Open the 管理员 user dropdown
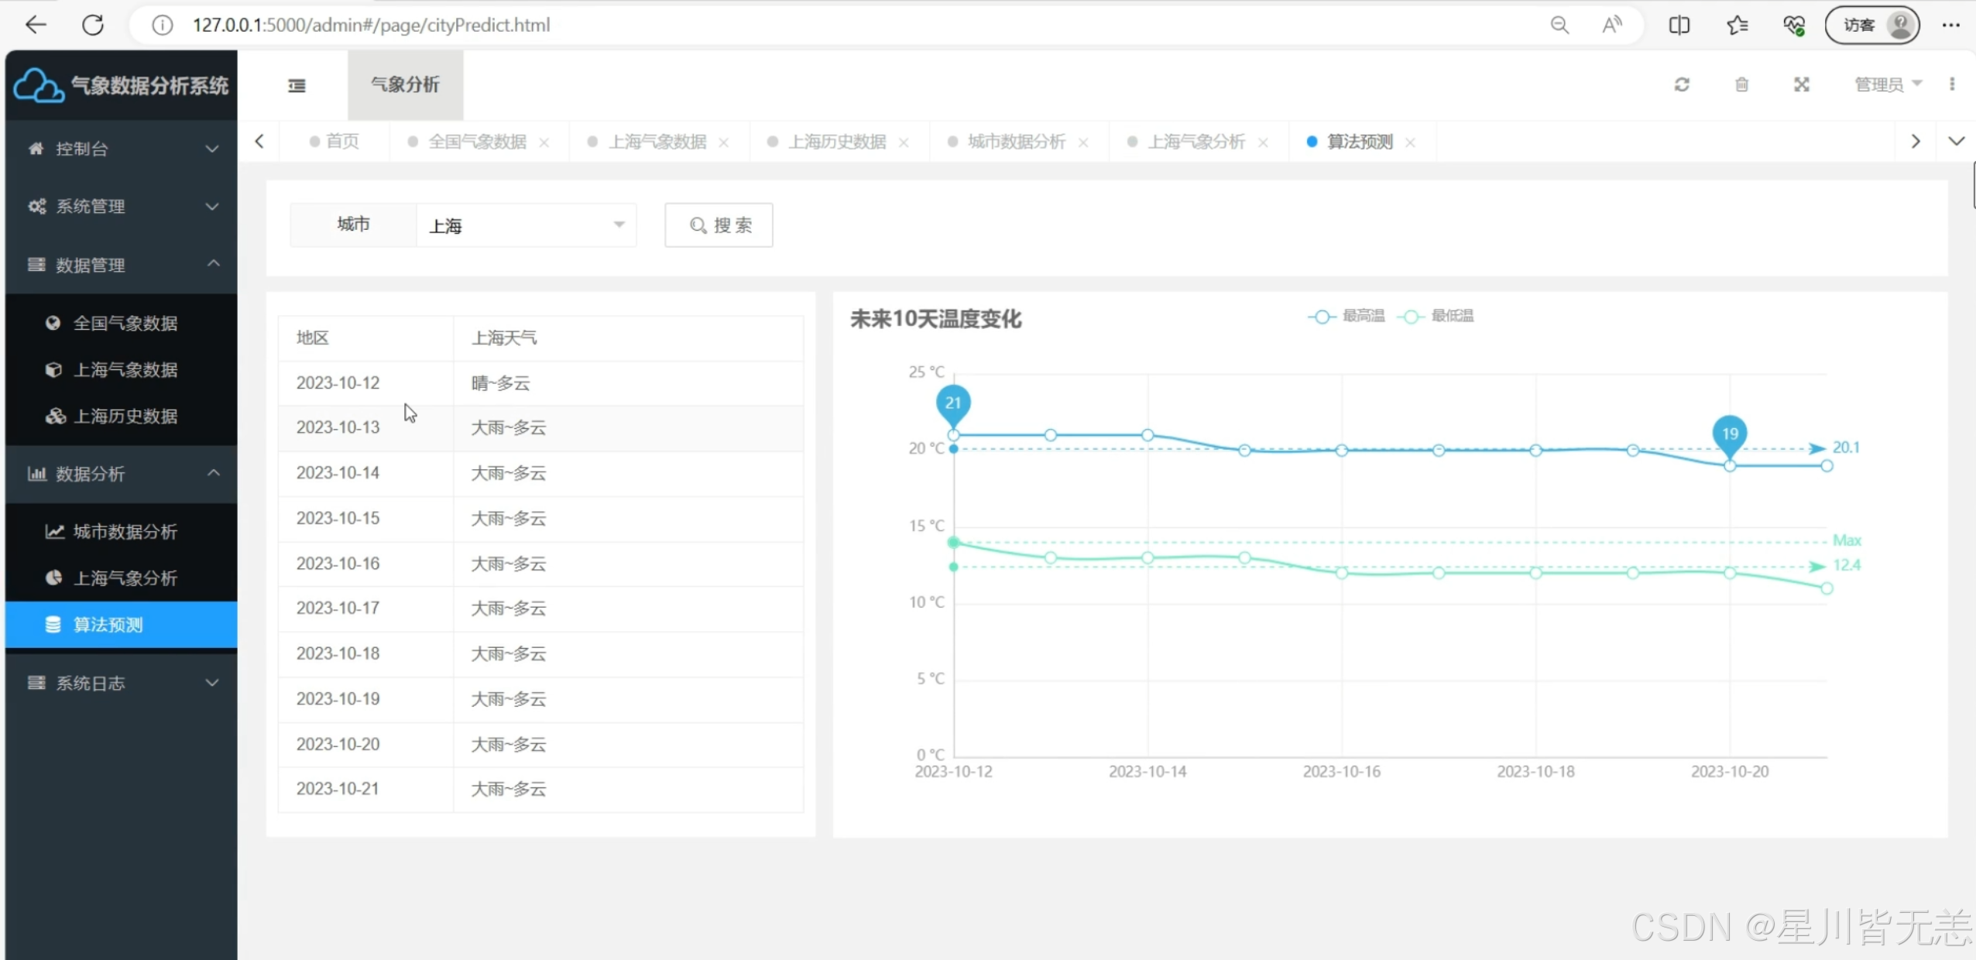This screenshot has width=1976, height=960. (x=1887, y=84)
